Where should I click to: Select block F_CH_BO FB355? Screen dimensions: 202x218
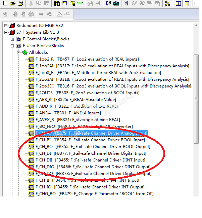point(93,147)
